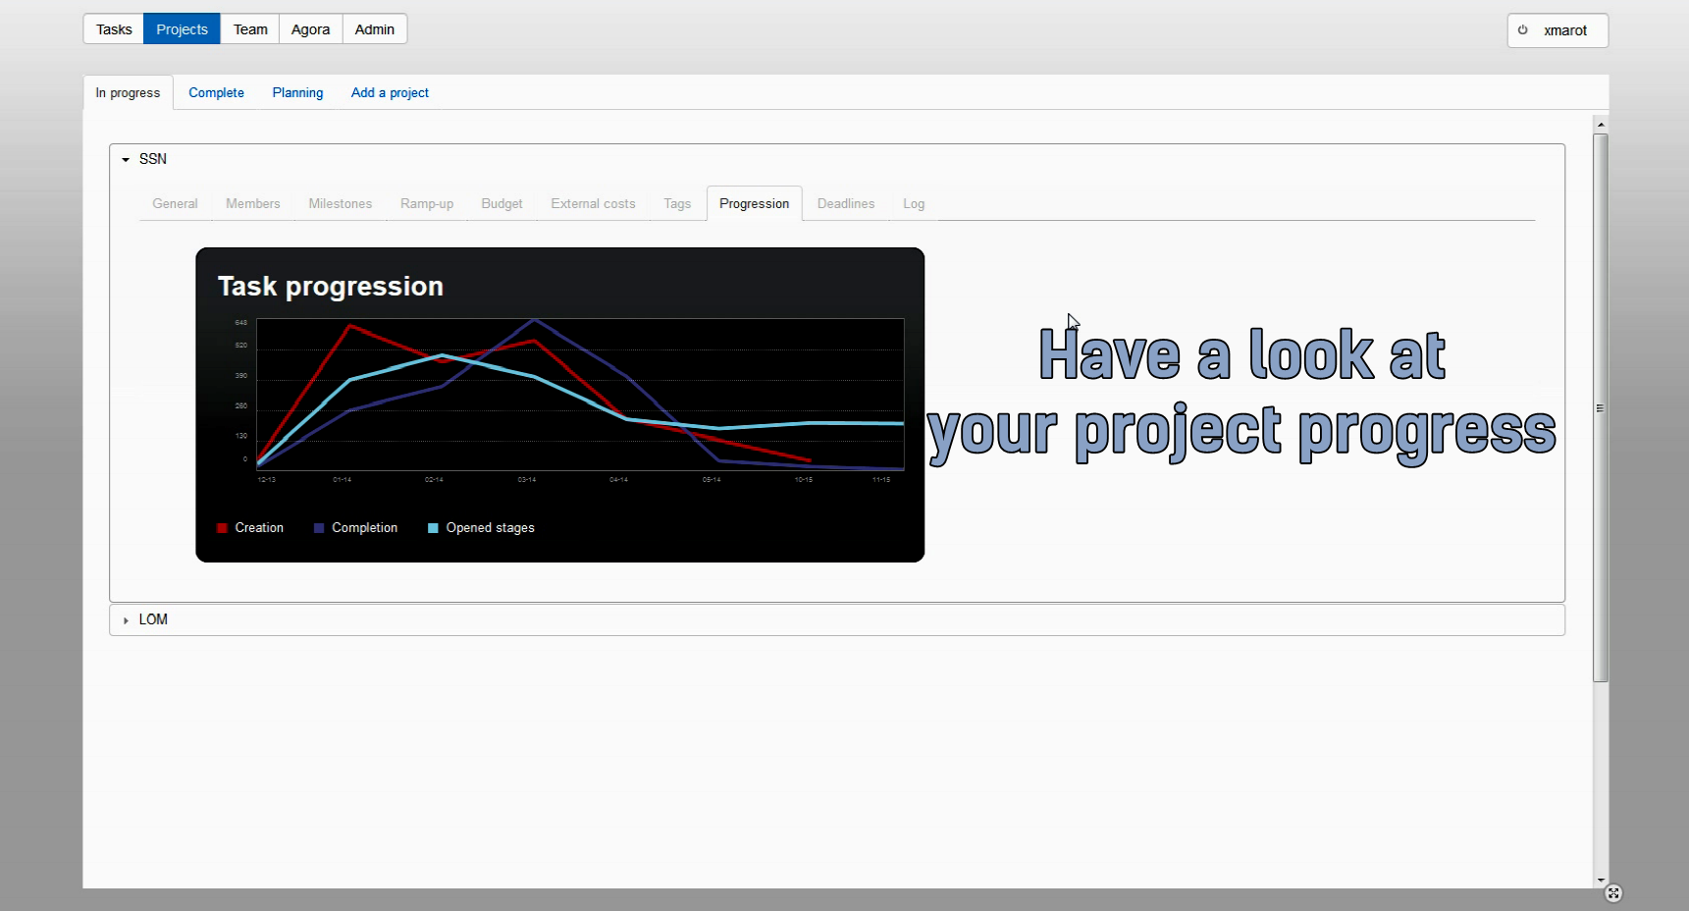Click the red Creation legend swatch
This screenshot has height=911, width=1689.
tap(222, 528)
